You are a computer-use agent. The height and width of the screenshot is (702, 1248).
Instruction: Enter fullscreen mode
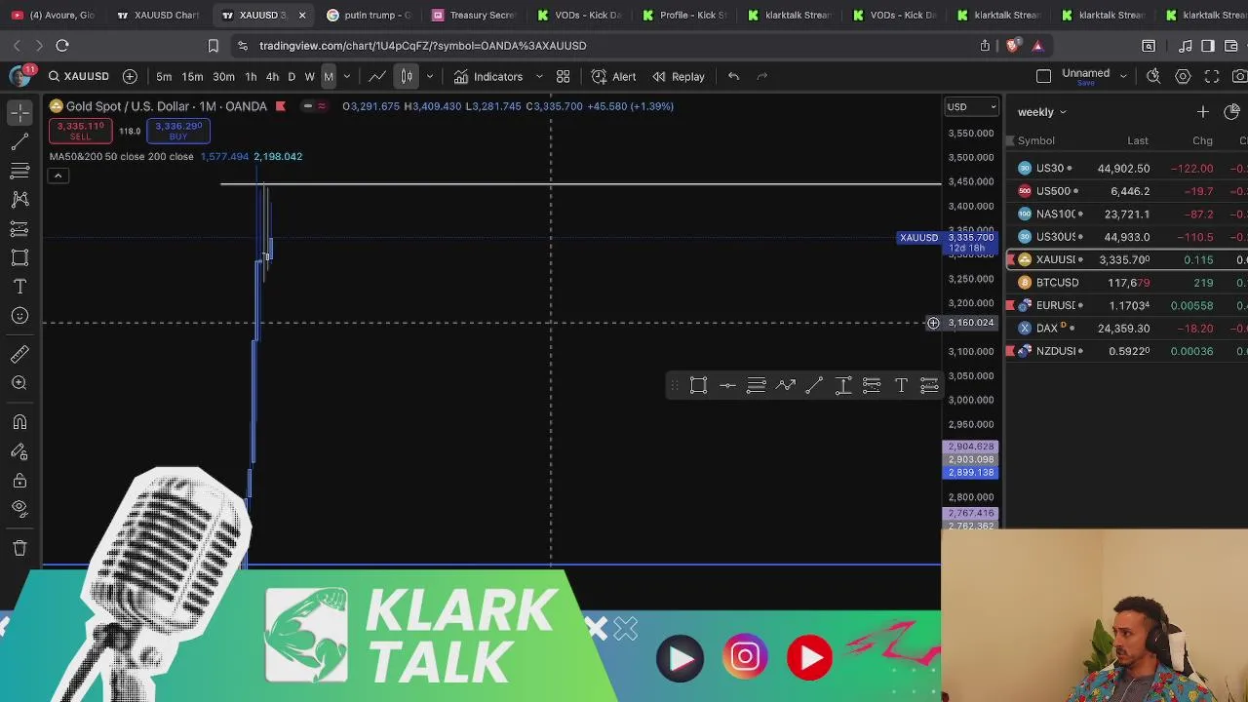1212,76
